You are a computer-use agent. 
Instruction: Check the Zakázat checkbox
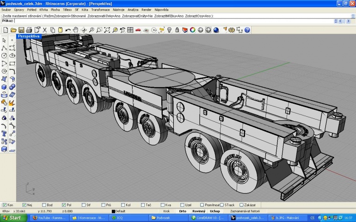pos(241,205)
